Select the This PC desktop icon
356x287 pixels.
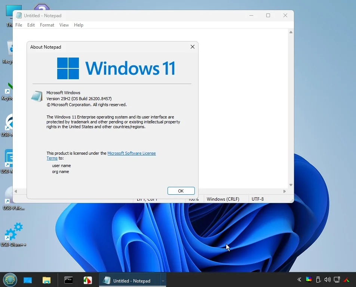(x=9, y=15)
